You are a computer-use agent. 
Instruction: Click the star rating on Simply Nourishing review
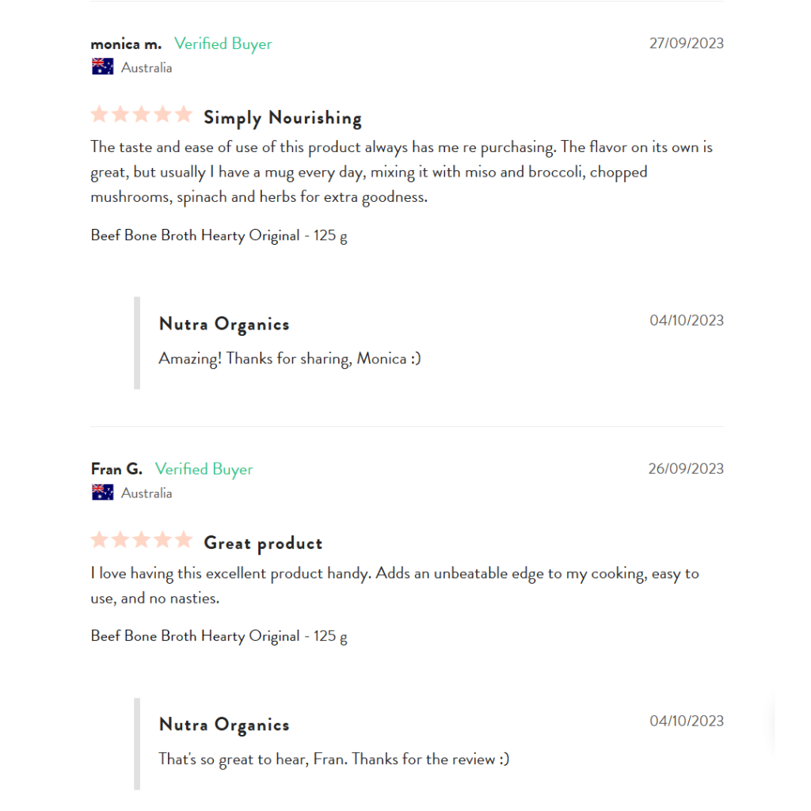pyautogui.click(x=142, y=115)
